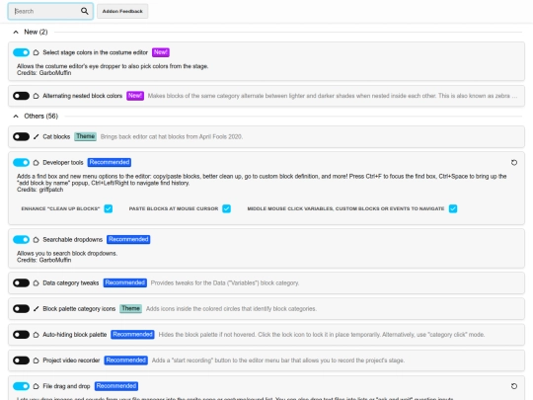Click Recommended tag on Auto-hiding block palette
The image size is (533, 400).
(x=132, y=335)
